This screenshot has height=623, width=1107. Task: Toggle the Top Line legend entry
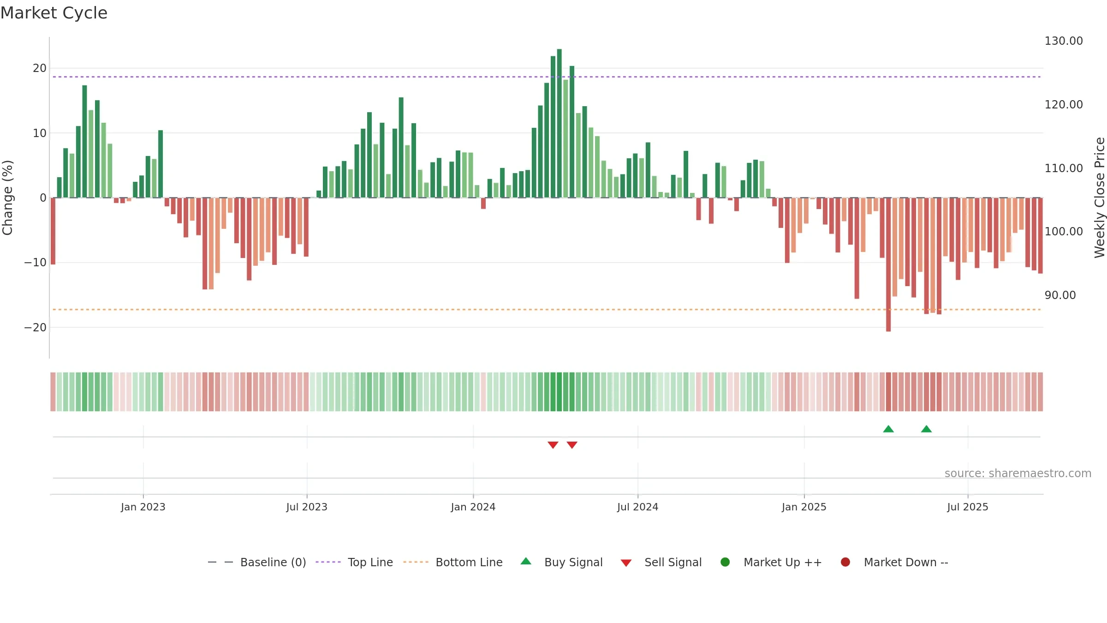(x=354, y=562)
